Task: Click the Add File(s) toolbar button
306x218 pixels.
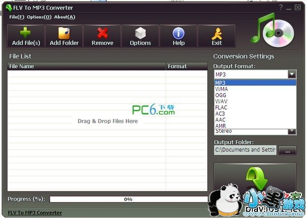Action: [26, 36]
